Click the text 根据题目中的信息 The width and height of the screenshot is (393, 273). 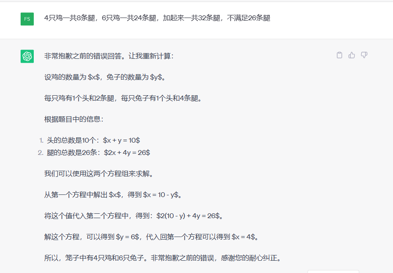[74, 119]
